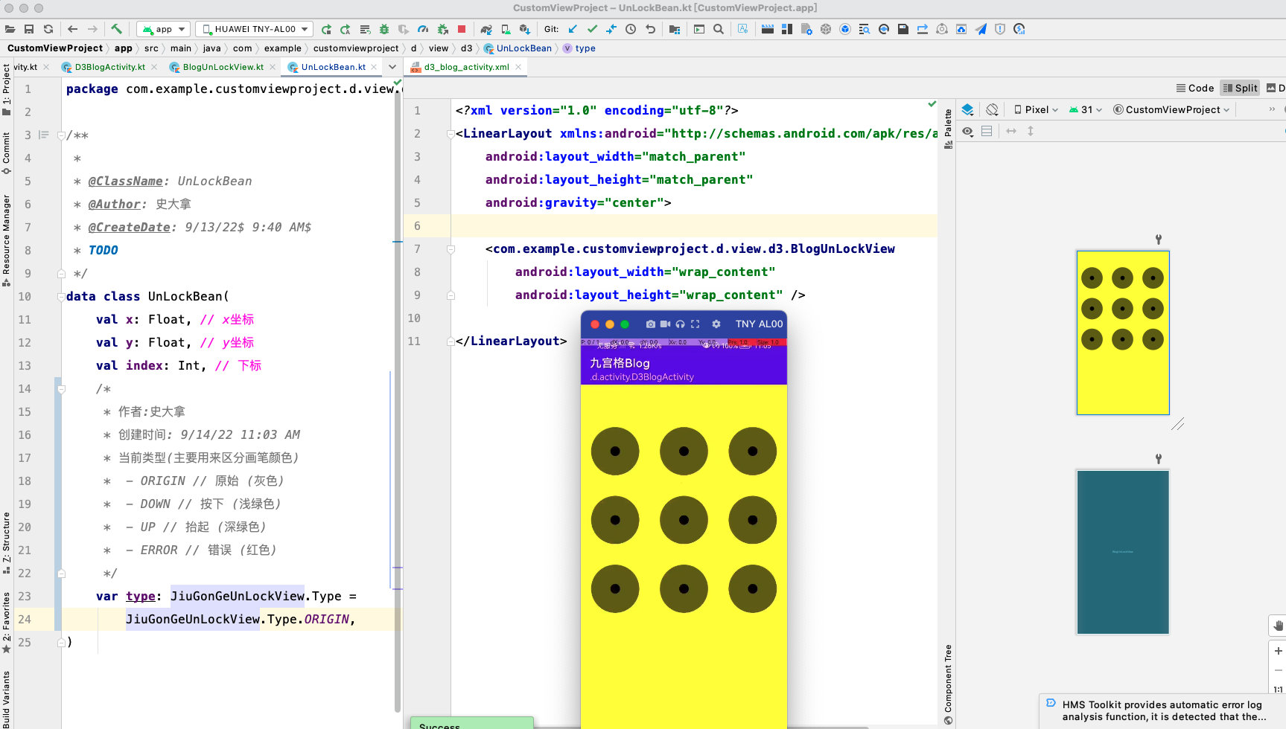Save all files with the disk icon
Screen dimensions: 1286x729
29,29
